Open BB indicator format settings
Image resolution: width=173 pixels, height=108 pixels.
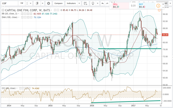(25, 14)
